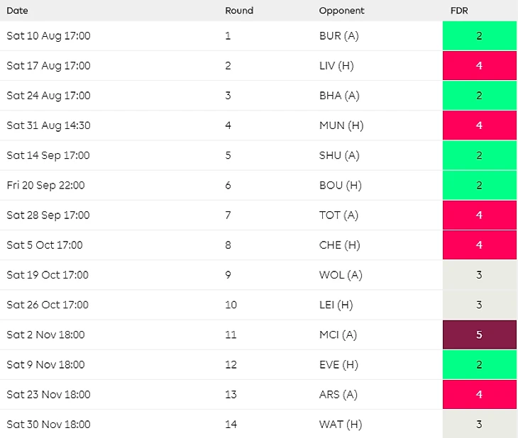The image size is (518, 438).
Task: Click the Round column header
Action: pyautogui.click(x=239, y=11)
